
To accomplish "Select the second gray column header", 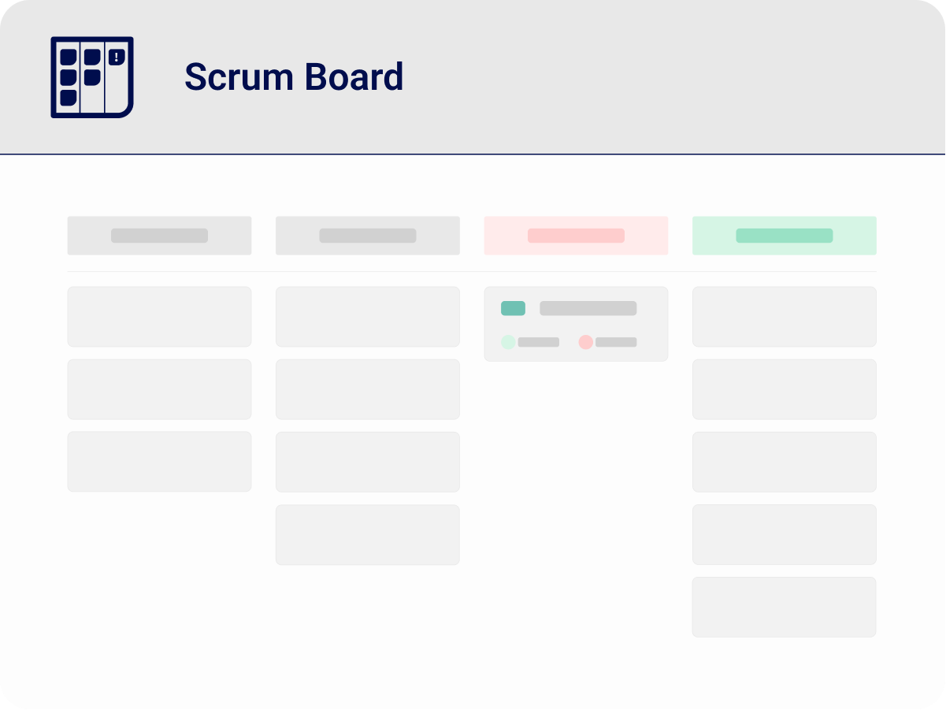I will point(367,236).
